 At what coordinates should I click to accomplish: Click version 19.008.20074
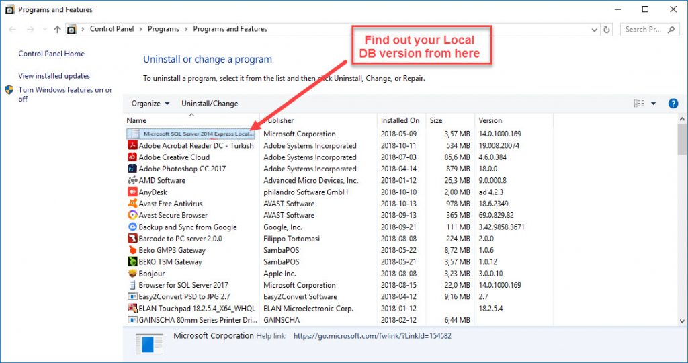(x=499, y=146)
